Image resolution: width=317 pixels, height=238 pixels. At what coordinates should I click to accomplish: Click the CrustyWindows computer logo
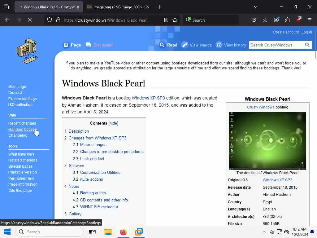click(x=27, y=51)
